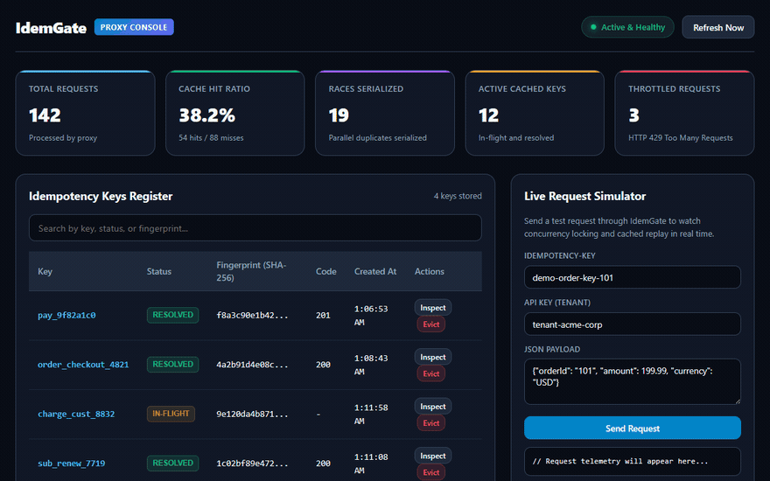Click fingerprint 4a2b91d4e08c...
This screenshot has width=770, height=481.
click(252, 365)
